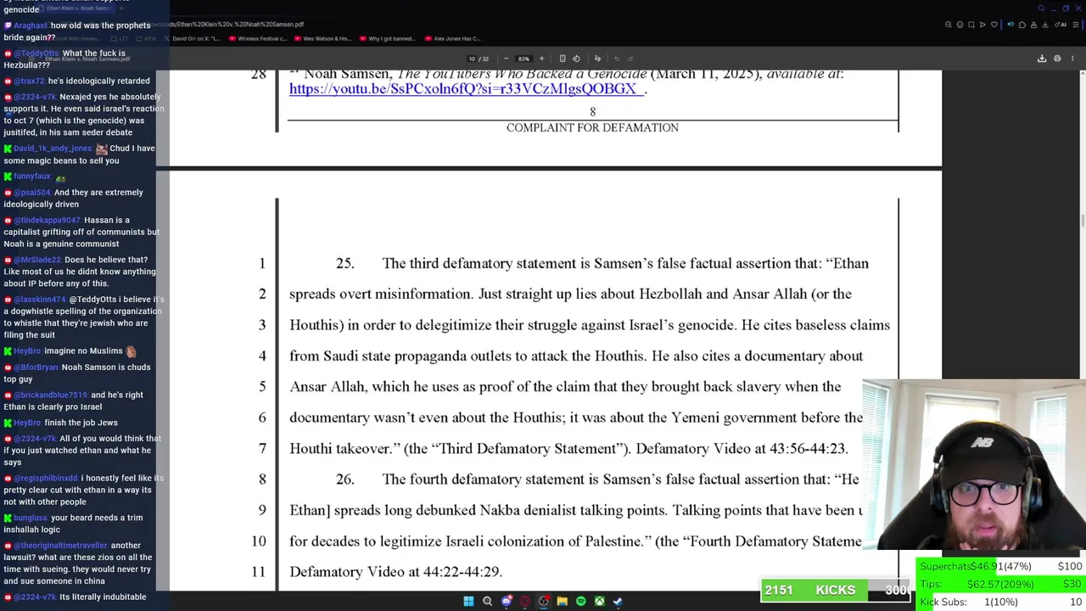Undo the last PDF annotation
This screenshot has width=1086, height=611.
(616, 59)
